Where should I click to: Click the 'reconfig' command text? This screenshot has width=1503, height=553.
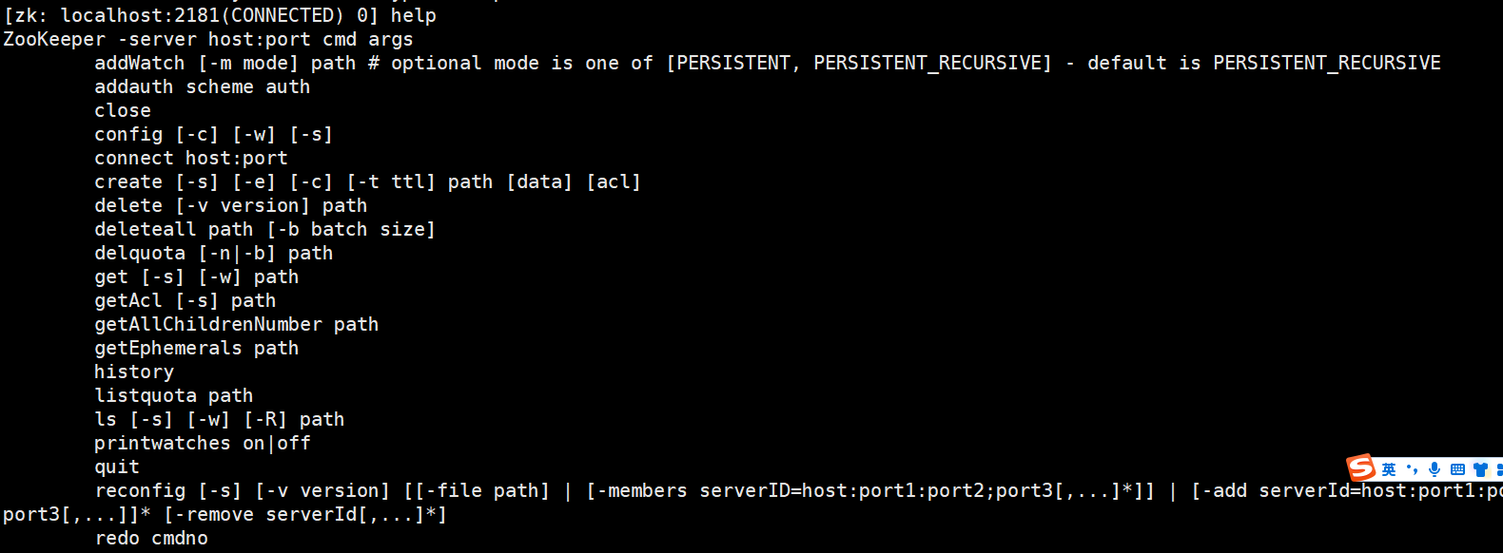(141, 491)
